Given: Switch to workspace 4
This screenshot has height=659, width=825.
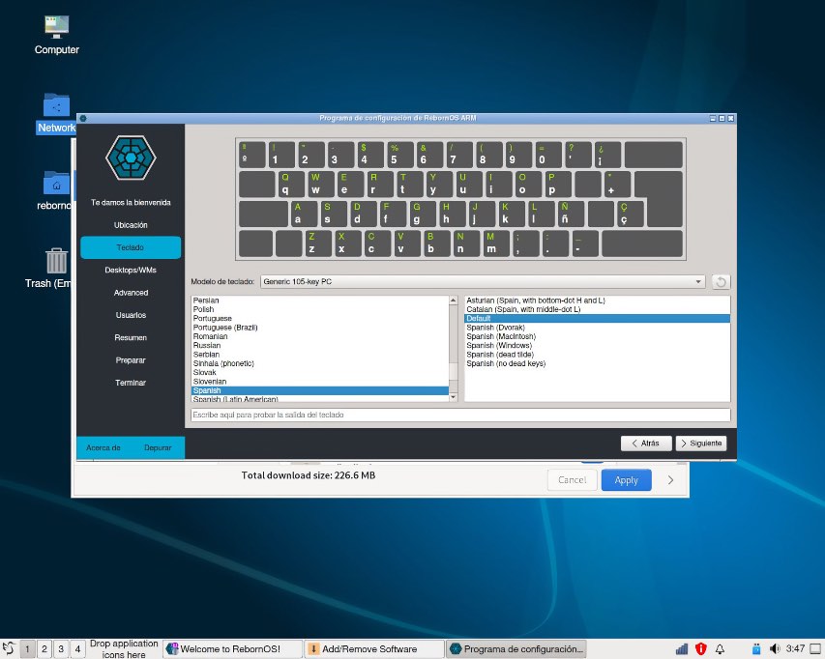Looking at the screenshot, I should tap(77, 649).
